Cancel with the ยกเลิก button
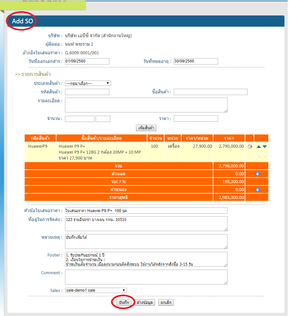 [166, 303]
